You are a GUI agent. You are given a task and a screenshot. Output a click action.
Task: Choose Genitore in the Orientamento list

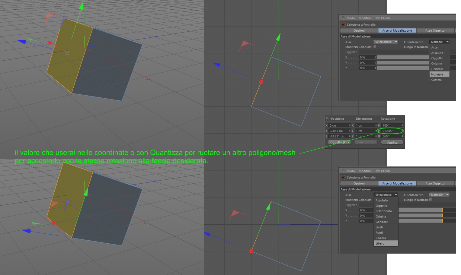tap(440, 69)
